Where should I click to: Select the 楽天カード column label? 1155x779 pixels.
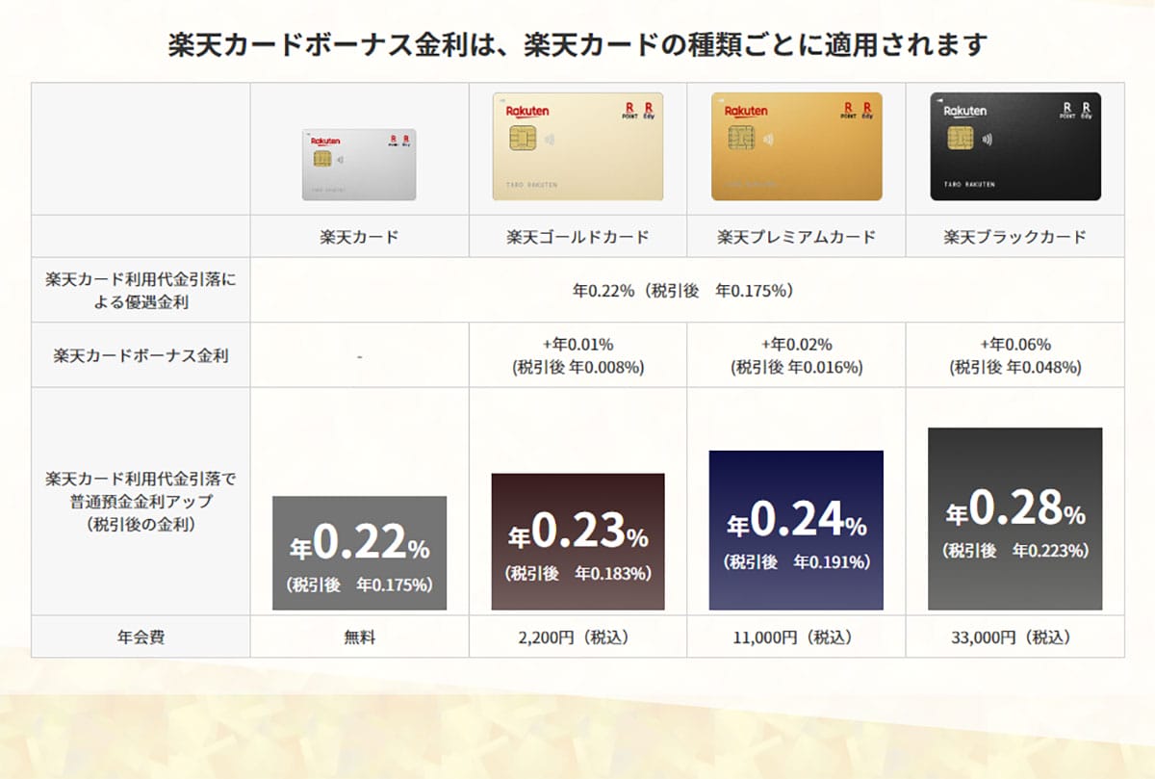tap(359, 237)
